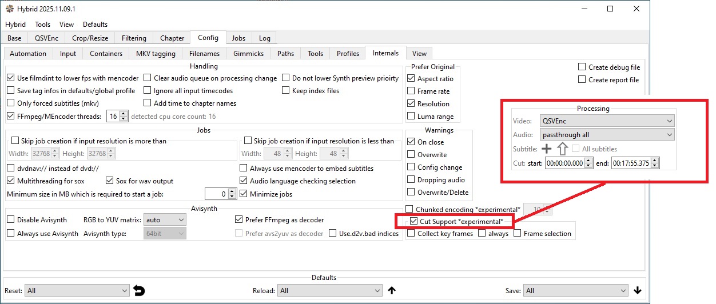Click the Reset defaults undo arrow icon
Image resolution: width=716 pixels, height=304 pixels.
(139, 290)
